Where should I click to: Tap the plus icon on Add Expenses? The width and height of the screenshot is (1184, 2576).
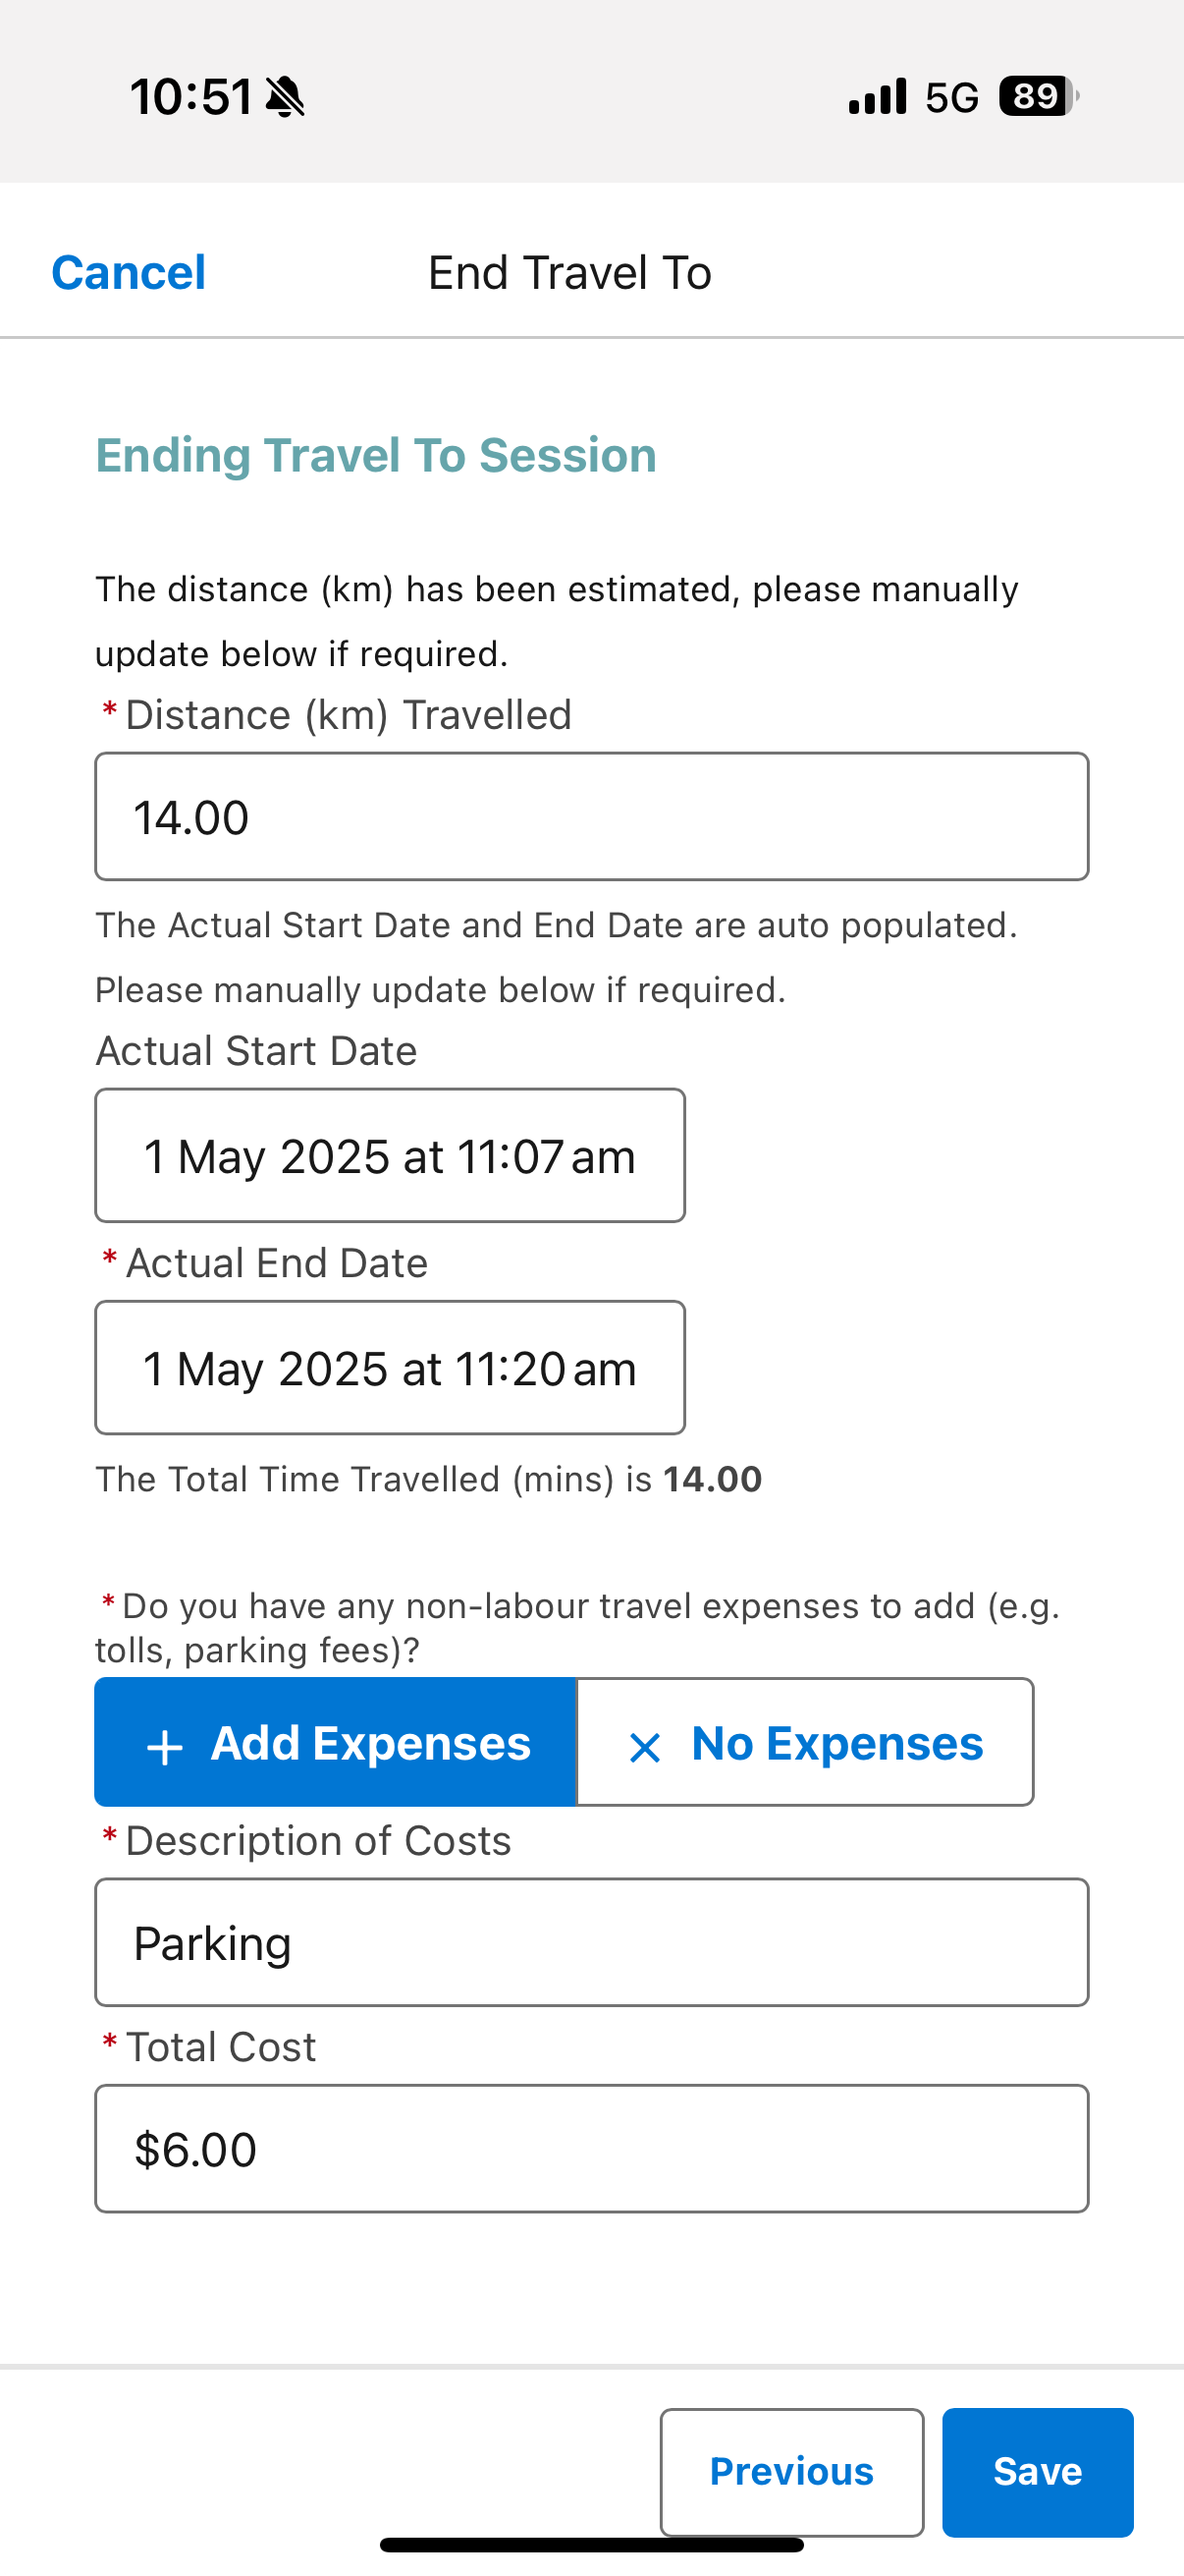pos(165,1747)
